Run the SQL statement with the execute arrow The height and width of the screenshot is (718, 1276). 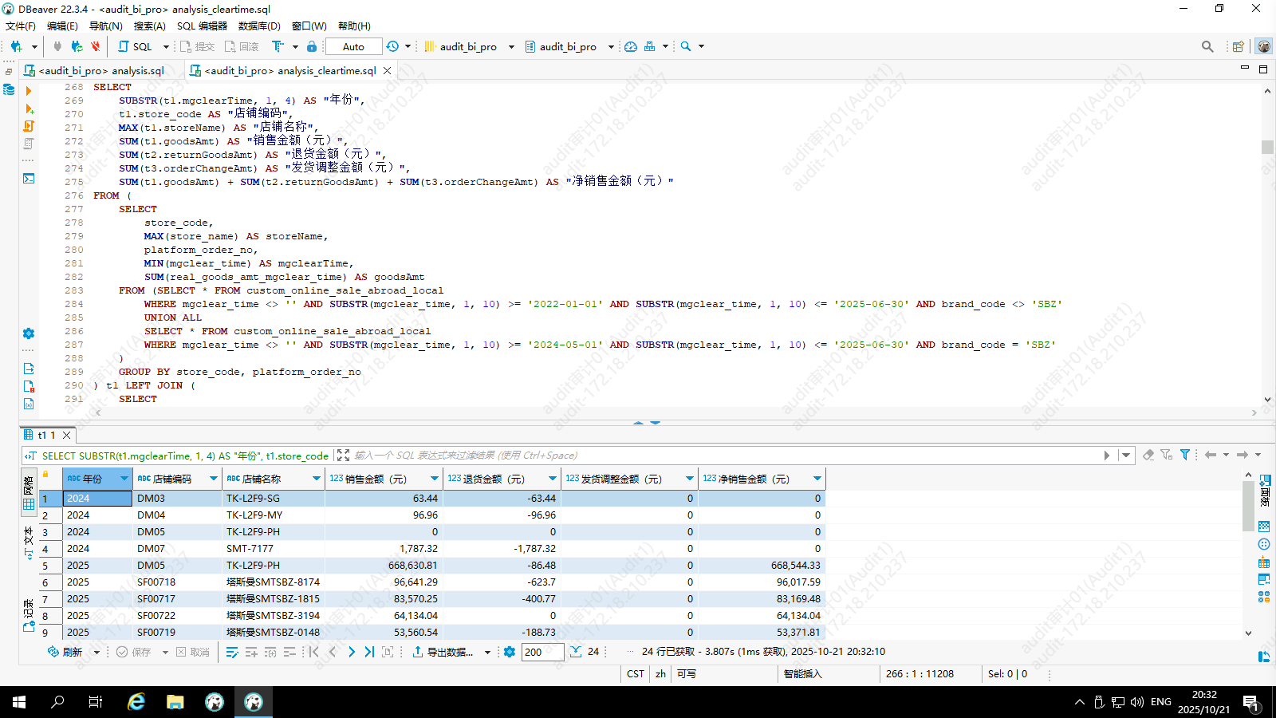point(29,91)
